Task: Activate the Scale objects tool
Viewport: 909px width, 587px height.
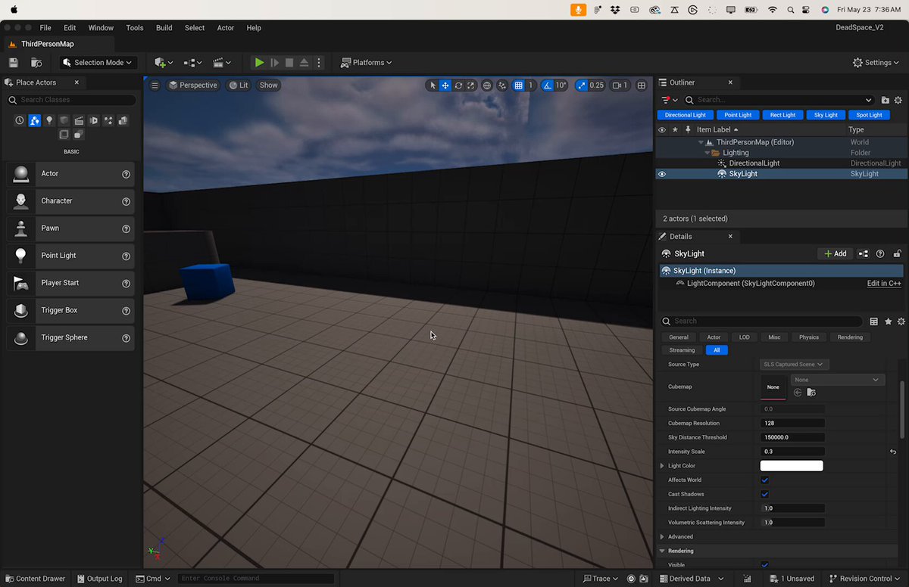Action: 471,85
